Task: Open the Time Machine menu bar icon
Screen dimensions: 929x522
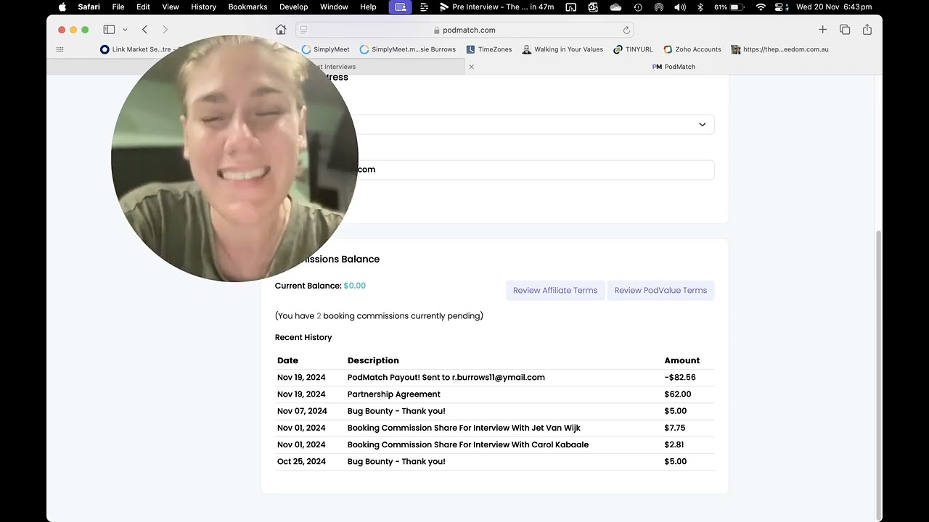Action: 638,7
